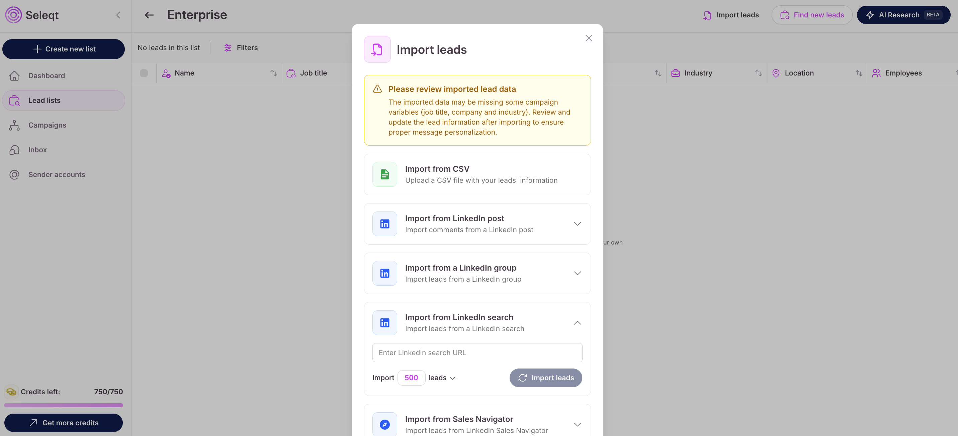Expand Import from LinkedIn post section
This screenshot has height=436, width=958.
point(577,224)
